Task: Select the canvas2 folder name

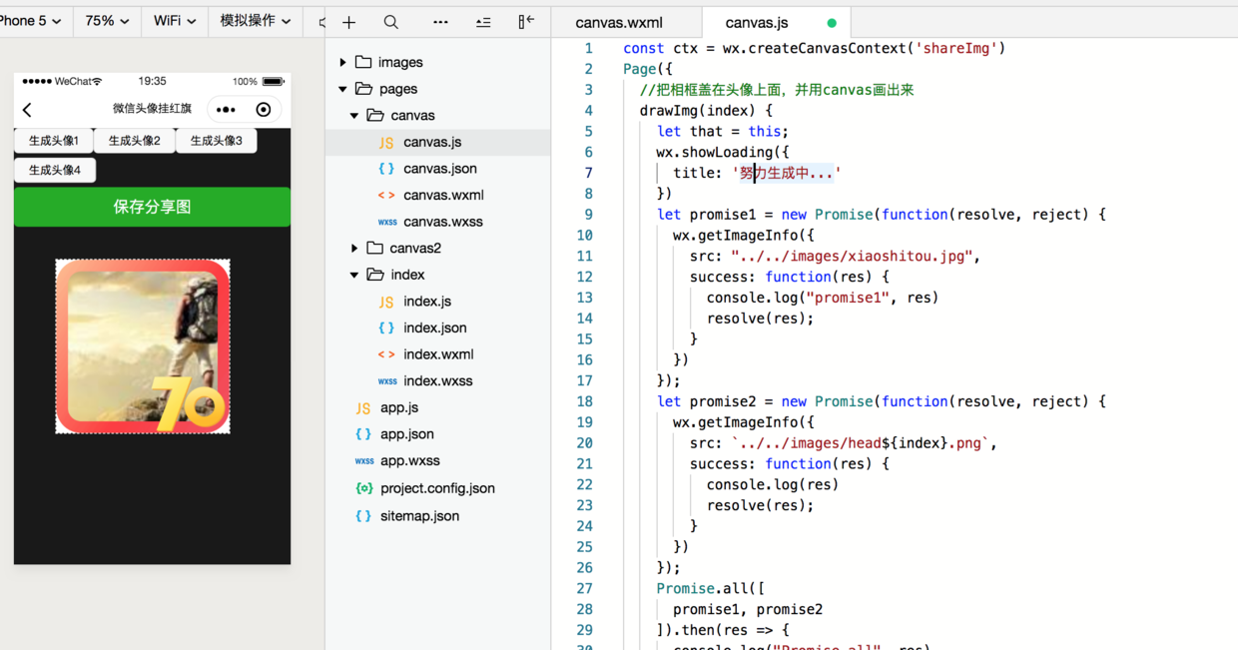Action: 415,248
